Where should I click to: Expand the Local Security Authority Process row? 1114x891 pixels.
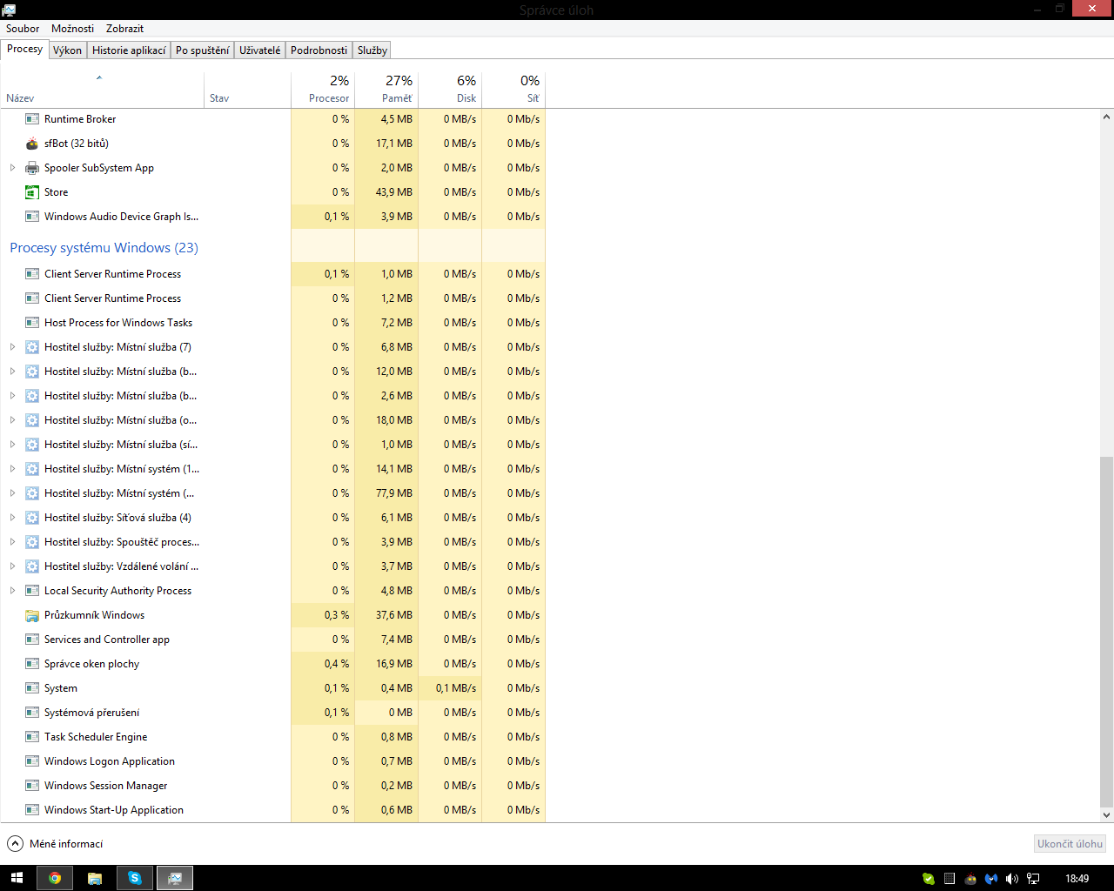pyautogui.click(x=12, y=591)
